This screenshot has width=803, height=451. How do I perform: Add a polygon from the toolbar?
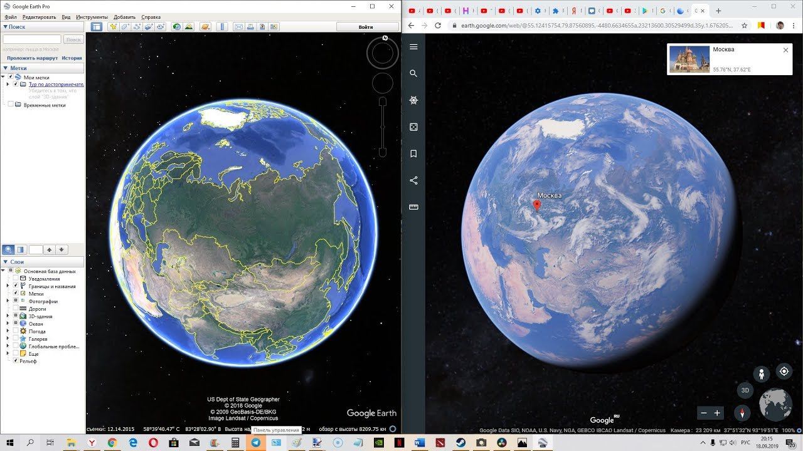(x=125, y=27)
